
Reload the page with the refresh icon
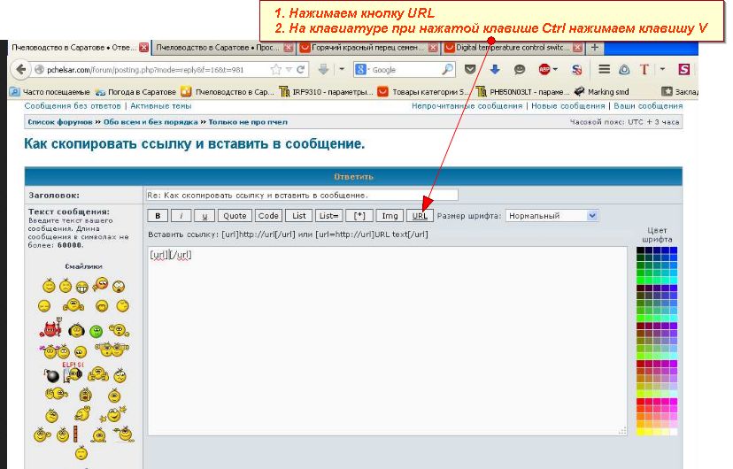point(302,69)
